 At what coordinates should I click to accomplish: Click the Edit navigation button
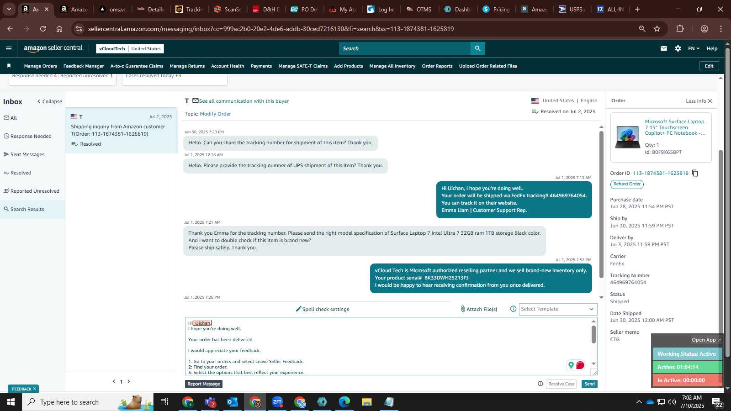[x=709, y=66]
